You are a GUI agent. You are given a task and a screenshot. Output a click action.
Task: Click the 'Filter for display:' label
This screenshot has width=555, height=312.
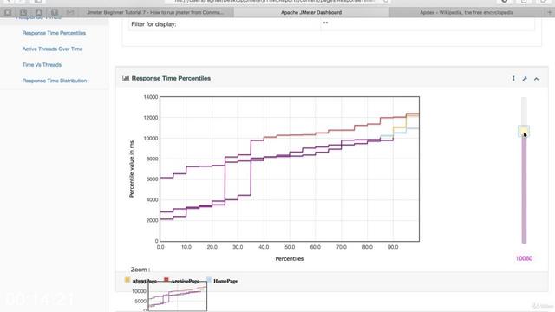153,24
